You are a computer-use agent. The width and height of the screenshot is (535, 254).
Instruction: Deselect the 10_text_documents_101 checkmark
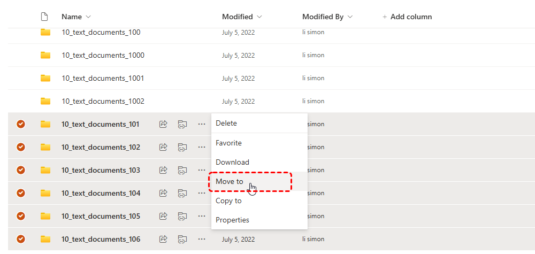(21, 124)
